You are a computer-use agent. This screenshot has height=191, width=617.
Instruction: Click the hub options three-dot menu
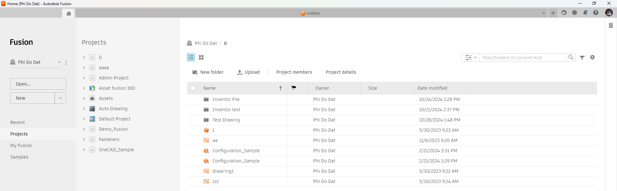tap(66, 62)
